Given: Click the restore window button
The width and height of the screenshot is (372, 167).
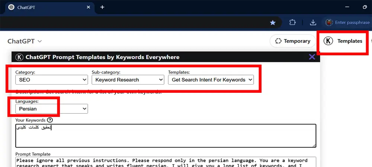Looking at the screenshot, I should coord(365,7).
